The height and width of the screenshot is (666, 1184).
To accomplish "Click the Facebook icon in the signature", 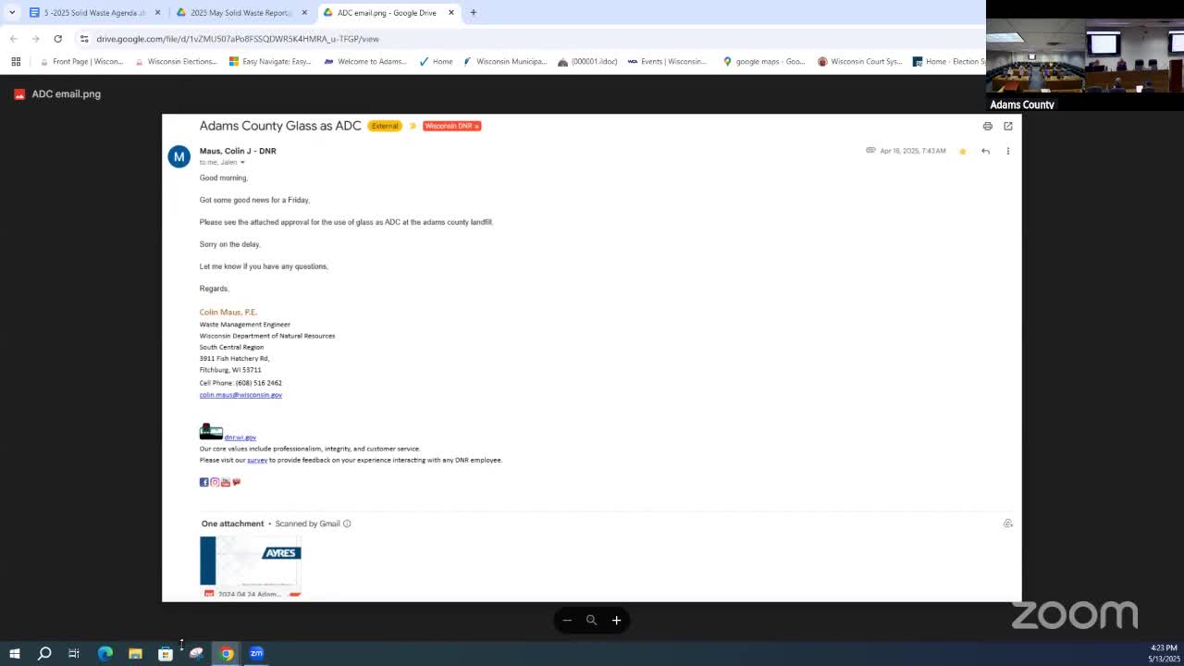I will tap(204, 482).
